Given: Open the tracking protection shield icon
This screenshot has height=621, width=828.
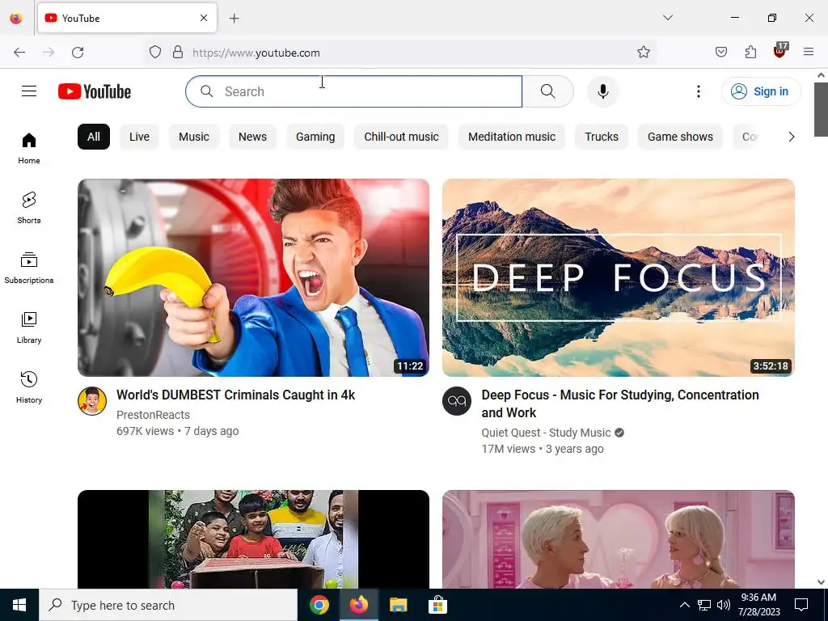Looking at the screenshot, I should click(154, 53).
